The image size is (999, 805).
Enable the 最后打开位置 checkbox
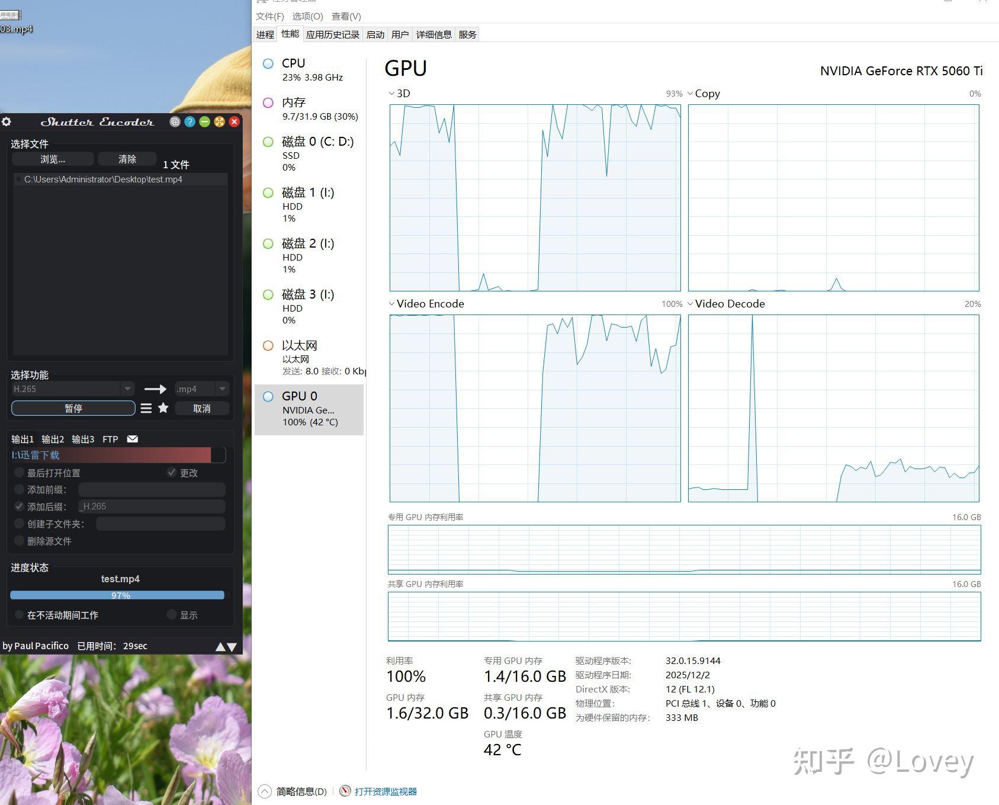click(x=19, y=473)
